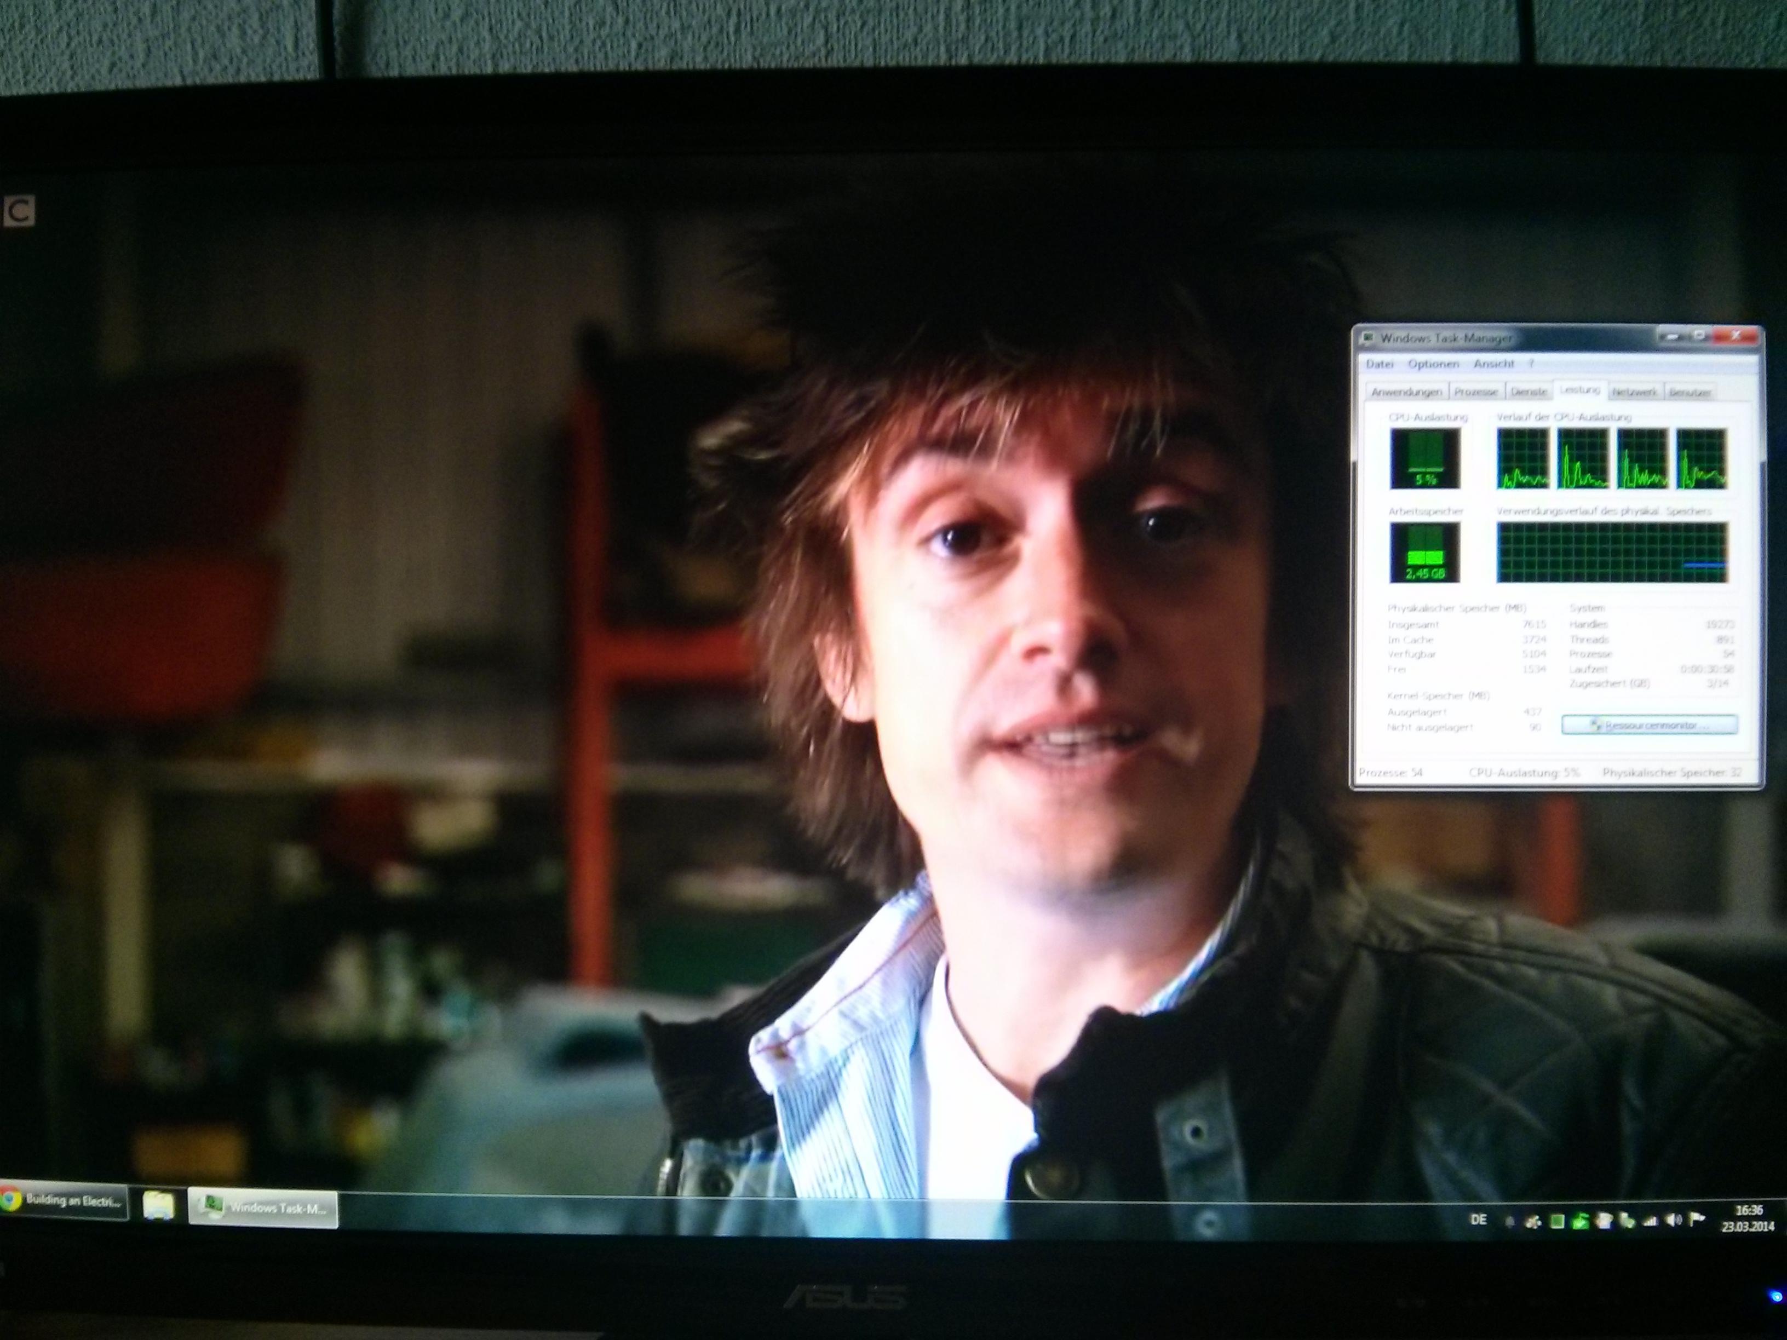The width and height of the screenshot is (1787, 1340).
Task: Open the Optionen menu
Action: (1433, 364)
